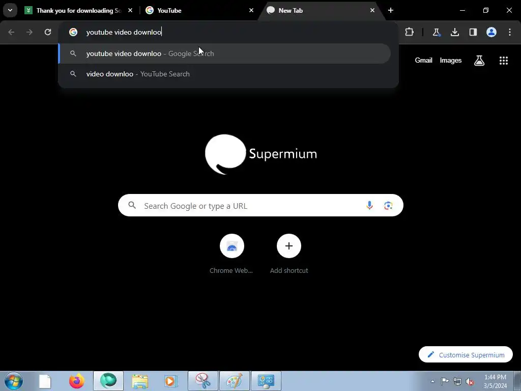Click the Customise Supermium button
The width and height of the screenshot is (521, 391).
[466, 355]
